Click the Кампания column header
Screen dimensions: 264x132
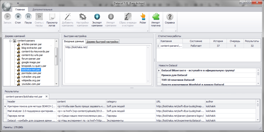pos(171,41)
